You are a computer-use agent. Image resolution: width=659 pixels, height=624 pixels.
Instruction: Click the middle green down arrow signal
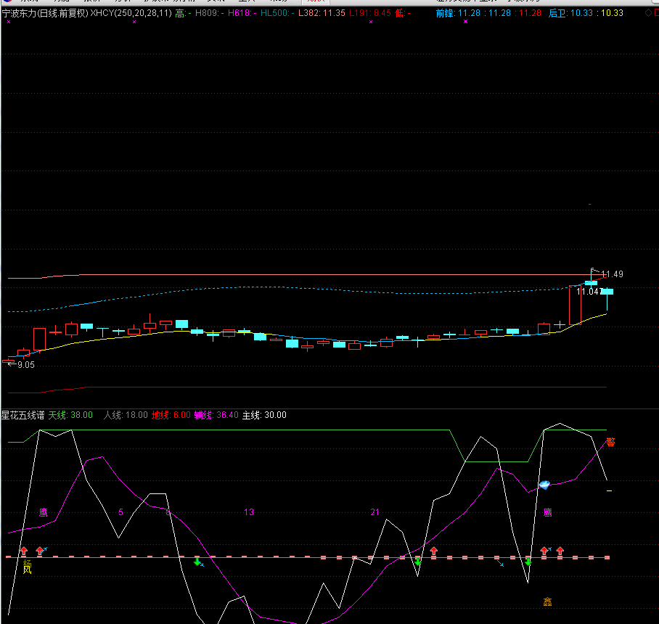pyautogui.click(x=417, y=562)
